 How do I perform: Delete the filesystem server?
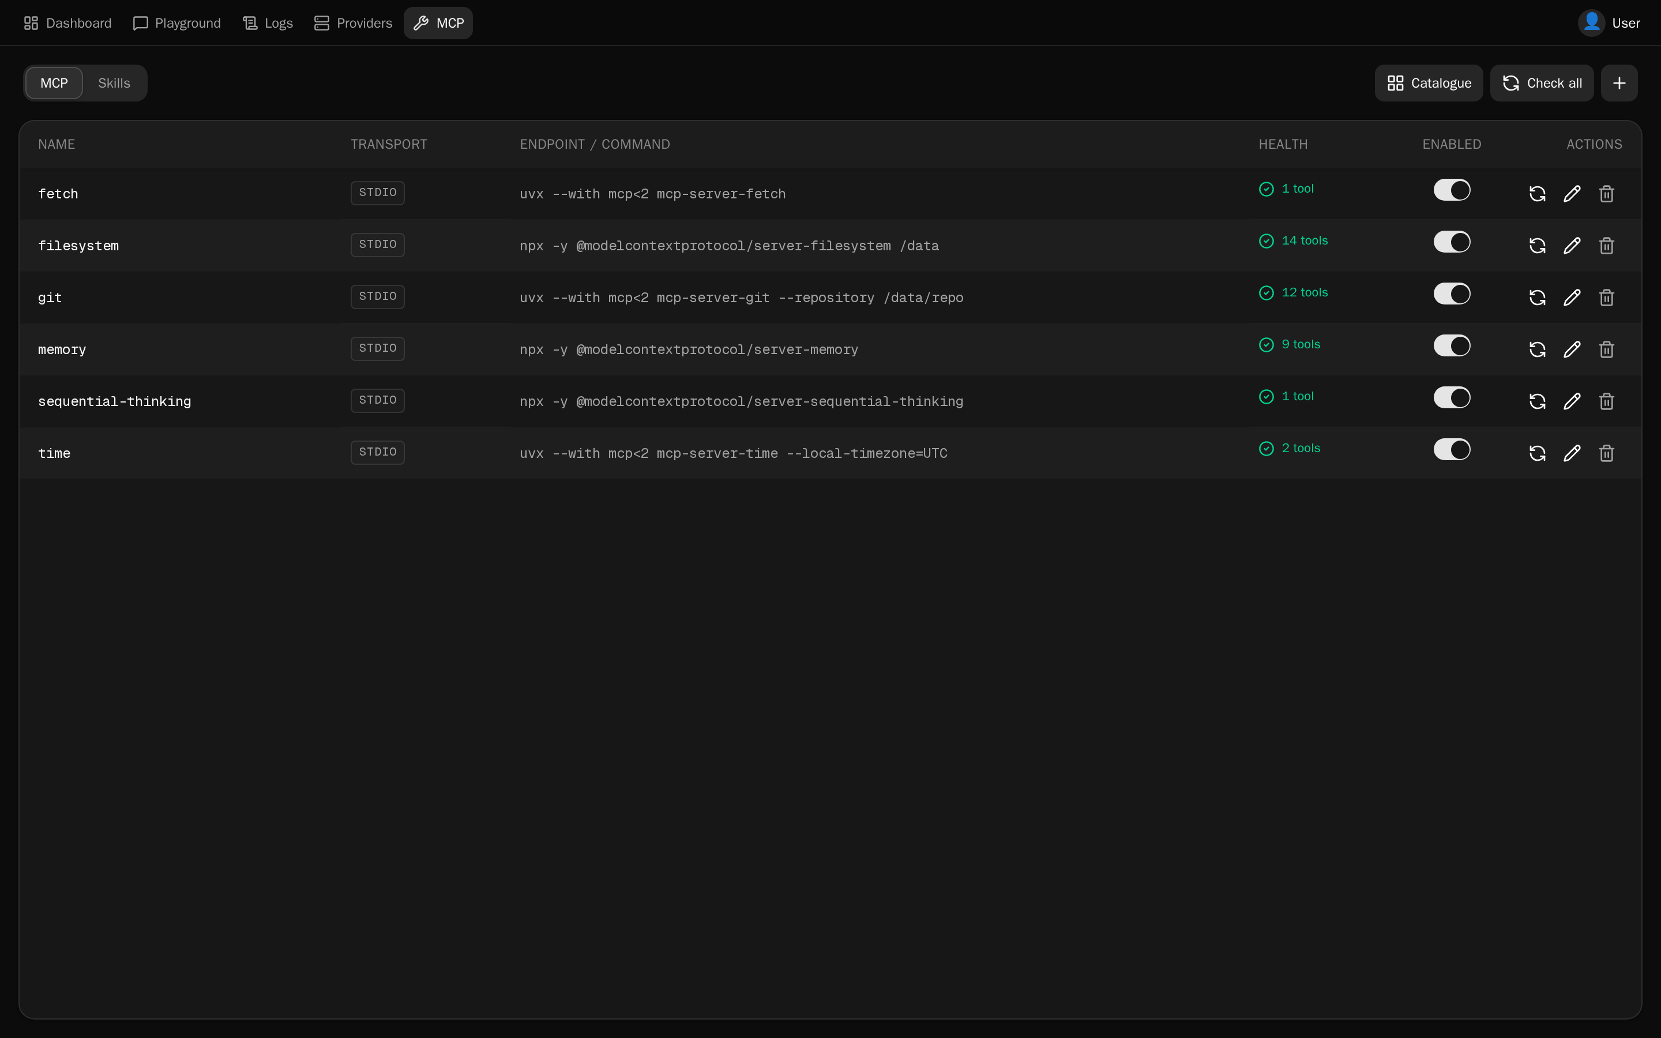click(1607, 246)
